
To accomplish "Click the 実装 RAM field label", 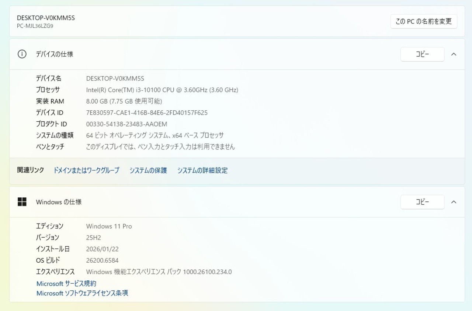I will [x=50, y=101].
